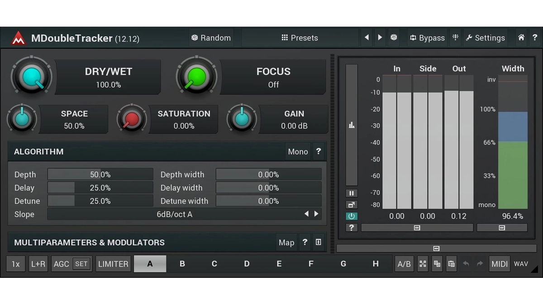Click the FOCUS green knob
Screen dimensions: 543x305
197,77
